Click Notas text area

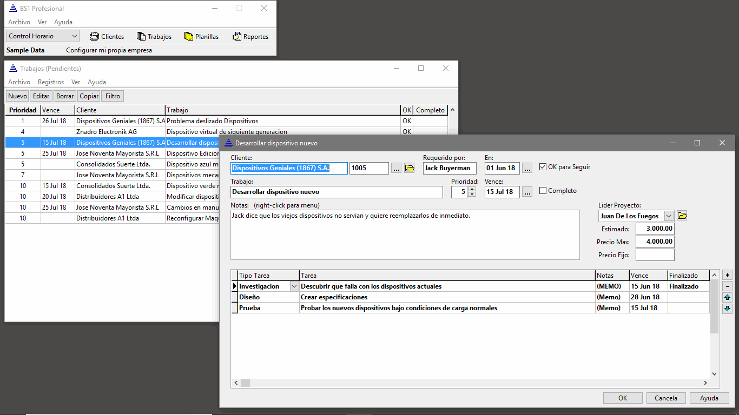click(405, 235)
